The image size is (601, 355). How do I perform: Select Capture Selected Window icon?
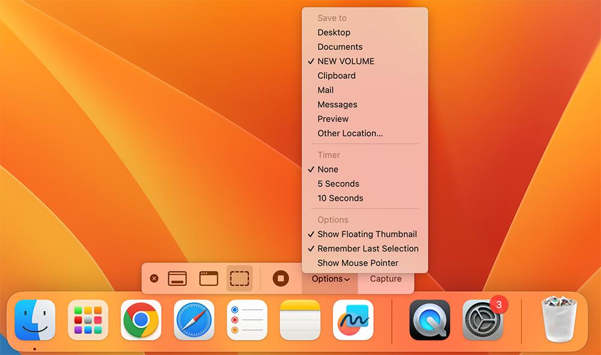[x=209, y=279]
